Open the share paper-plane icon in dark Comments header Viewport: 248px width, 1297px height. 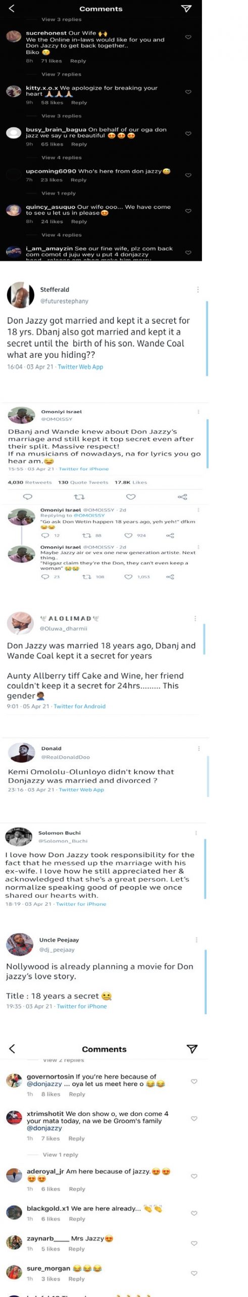click(x=186, y=9)
